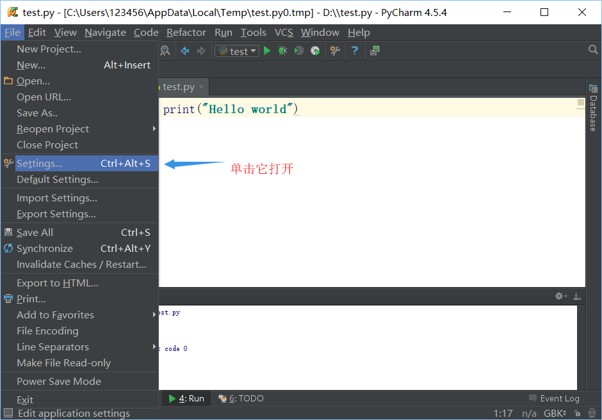Viewport: 602px width, 420px height.
Task: Open the Help menu
Action: 359,33
